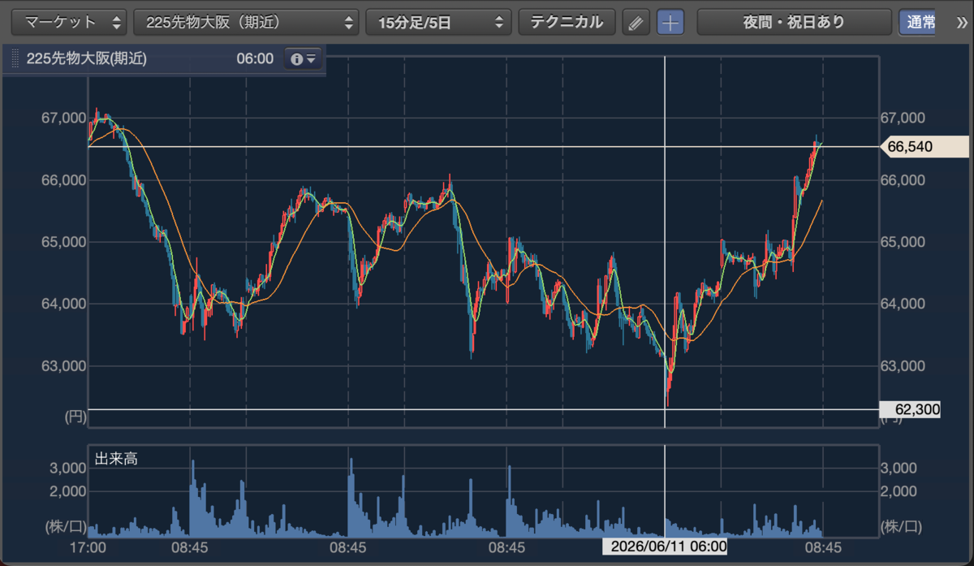Click the 出来高 volume panel label
Image resolution: width=974 pixels, height=566 pixels.
coord(116,459)
